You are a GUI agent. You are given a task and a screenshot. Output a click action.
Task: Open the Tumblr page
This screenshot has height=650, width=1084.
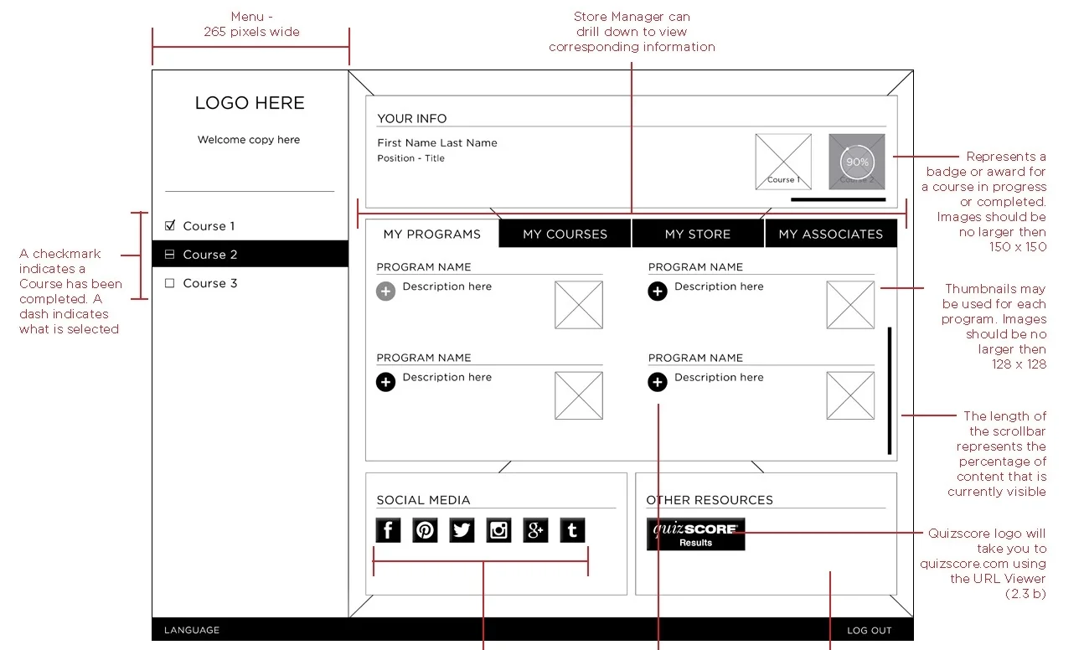[x=572, y=529]
